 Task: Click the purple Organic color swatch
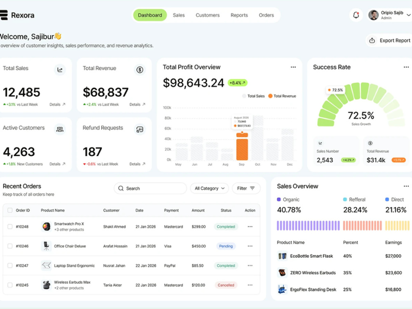279,199
